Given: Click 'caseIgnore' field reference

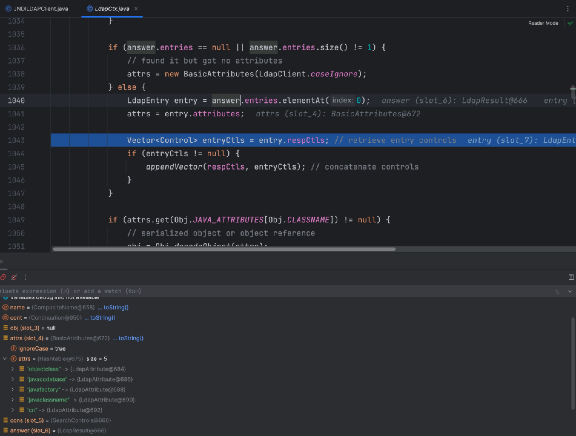Looking at the screenshot, I should click(334, 74).
